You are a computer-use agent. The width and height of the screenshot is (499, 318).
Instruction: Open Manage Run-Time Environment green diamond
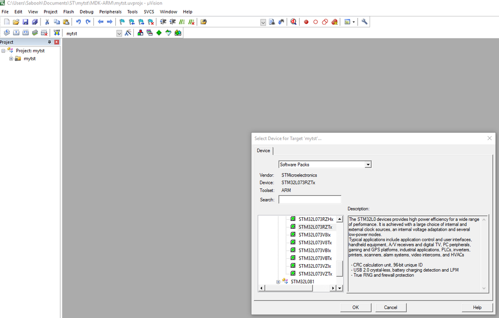159,33
